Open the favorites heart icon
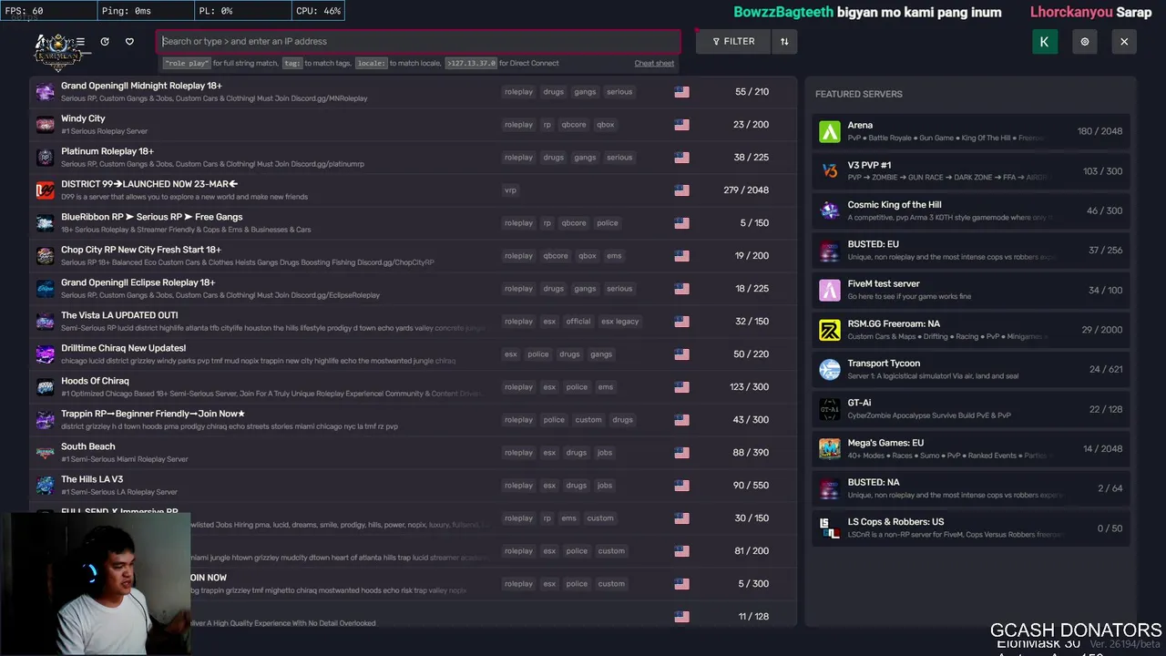The height and width of the screenshot is (656, 1166). click(x=129, y=41)
